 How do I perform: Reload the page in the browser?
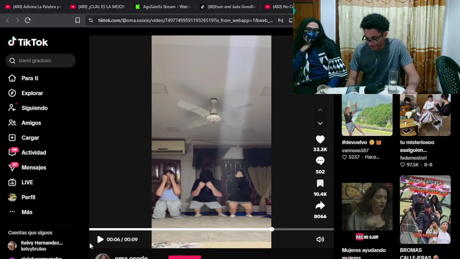coord(28,21)
